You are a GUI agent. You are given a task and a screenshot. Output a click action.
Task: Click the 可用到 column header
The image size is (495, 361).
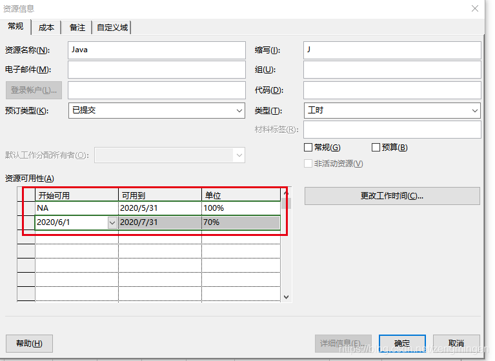pos(160,195)
